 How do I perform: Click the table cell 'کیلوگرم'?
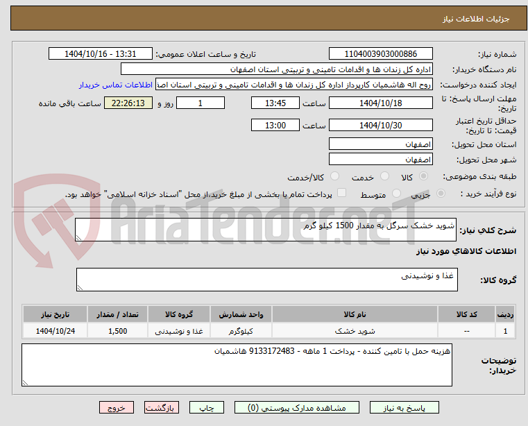tap(241, 331)
